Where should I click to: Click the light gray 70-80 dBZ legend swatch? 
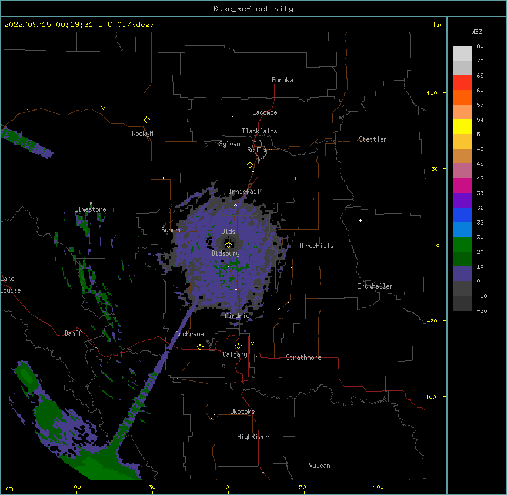(x=462, y=53)
